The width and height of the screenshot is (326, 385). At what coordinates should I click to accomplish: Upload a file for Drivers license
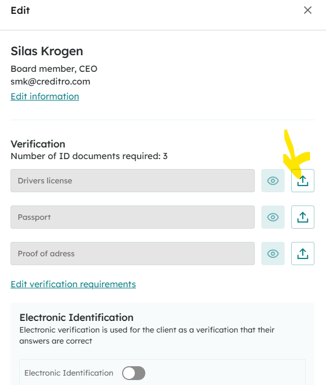[303, 181]
